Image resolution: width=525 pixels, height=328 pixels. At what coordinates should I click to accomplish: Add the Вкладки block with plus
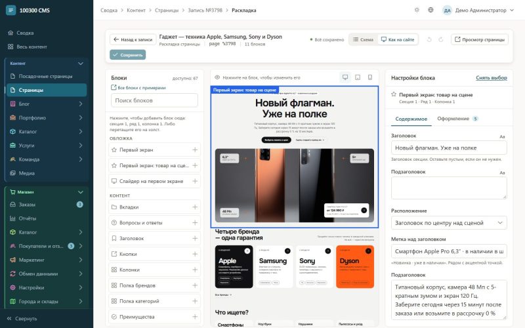click(195, 207)
